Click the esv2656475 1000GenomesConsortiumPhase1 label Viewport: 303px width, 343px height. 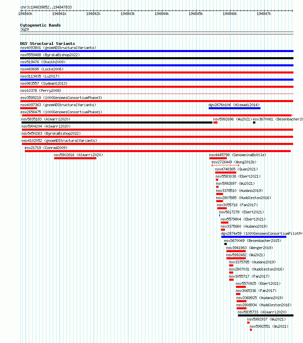(x=61, y=112)
